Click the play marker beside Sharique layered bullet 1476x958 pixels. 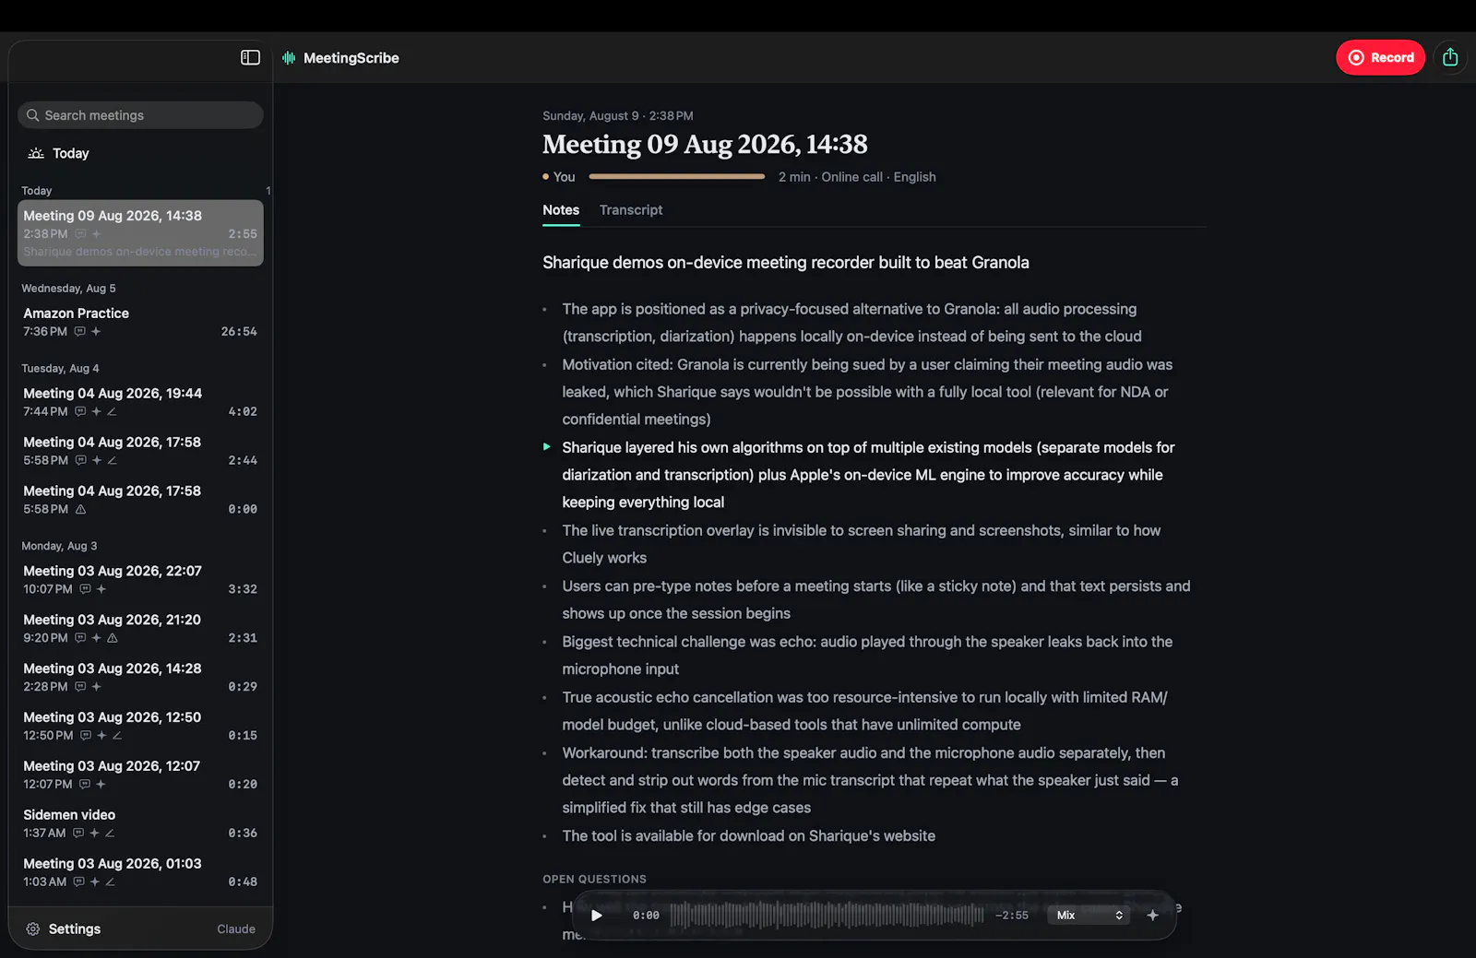click(x=547, y=447)
